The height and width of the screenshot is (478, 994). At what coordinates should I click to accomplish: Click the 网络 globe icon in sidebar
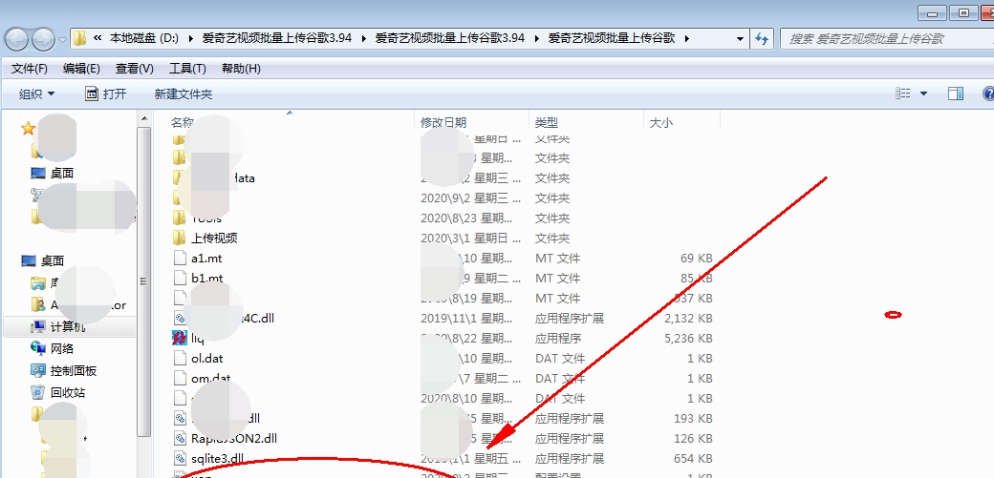38,348
